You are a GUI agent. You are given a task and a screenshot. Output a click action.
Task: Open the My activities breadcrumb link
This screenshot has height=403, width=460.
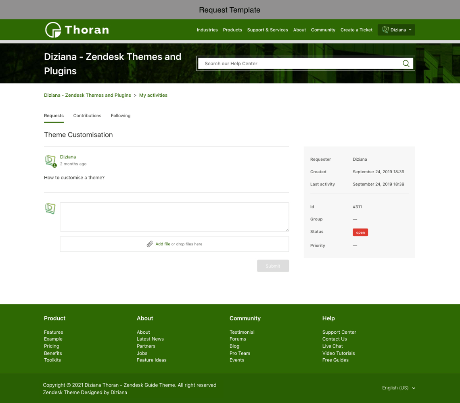click(153, 96)
